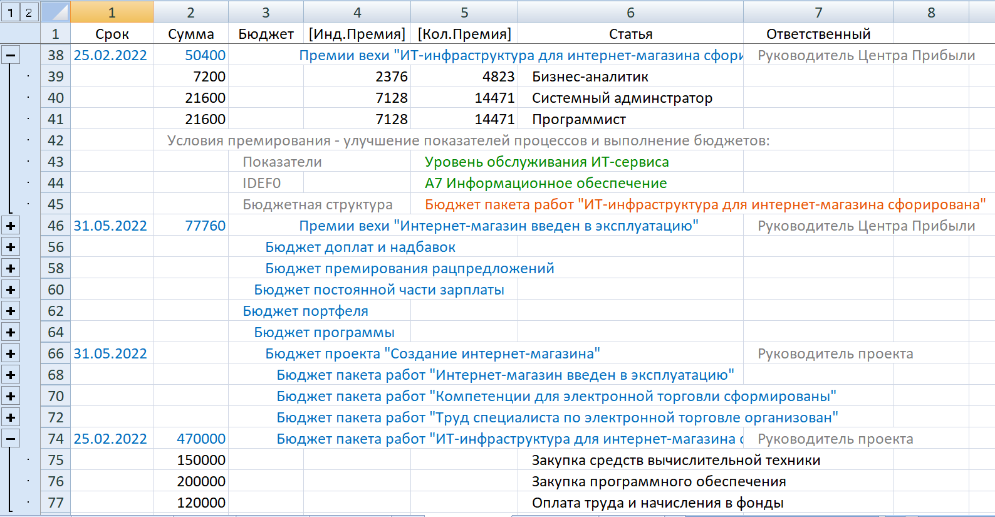The image size is (995, 517).
Task: Expand the group at row 72
Action: pos(11,417)
